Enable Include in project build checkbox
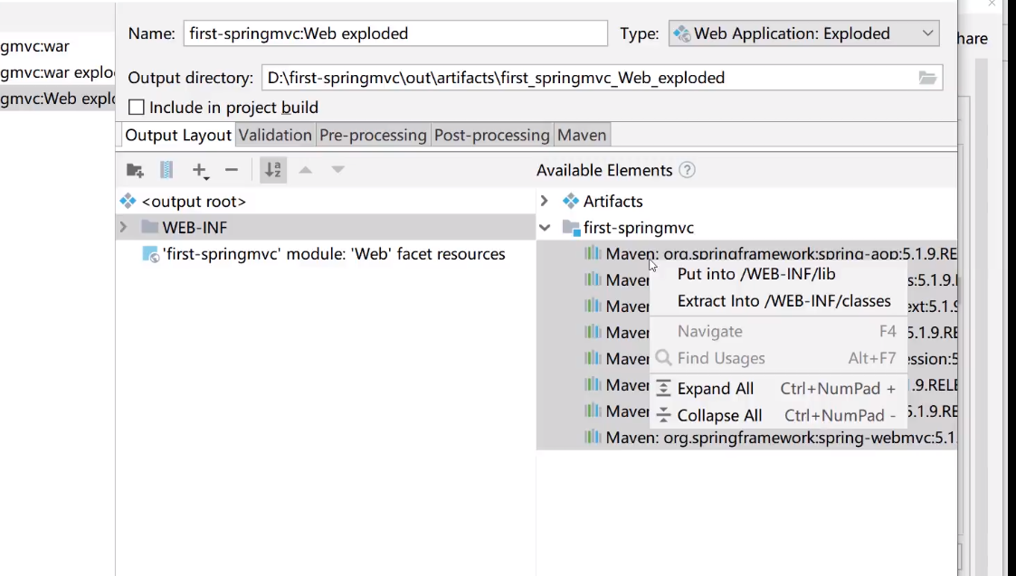 (x=137, y=108)
